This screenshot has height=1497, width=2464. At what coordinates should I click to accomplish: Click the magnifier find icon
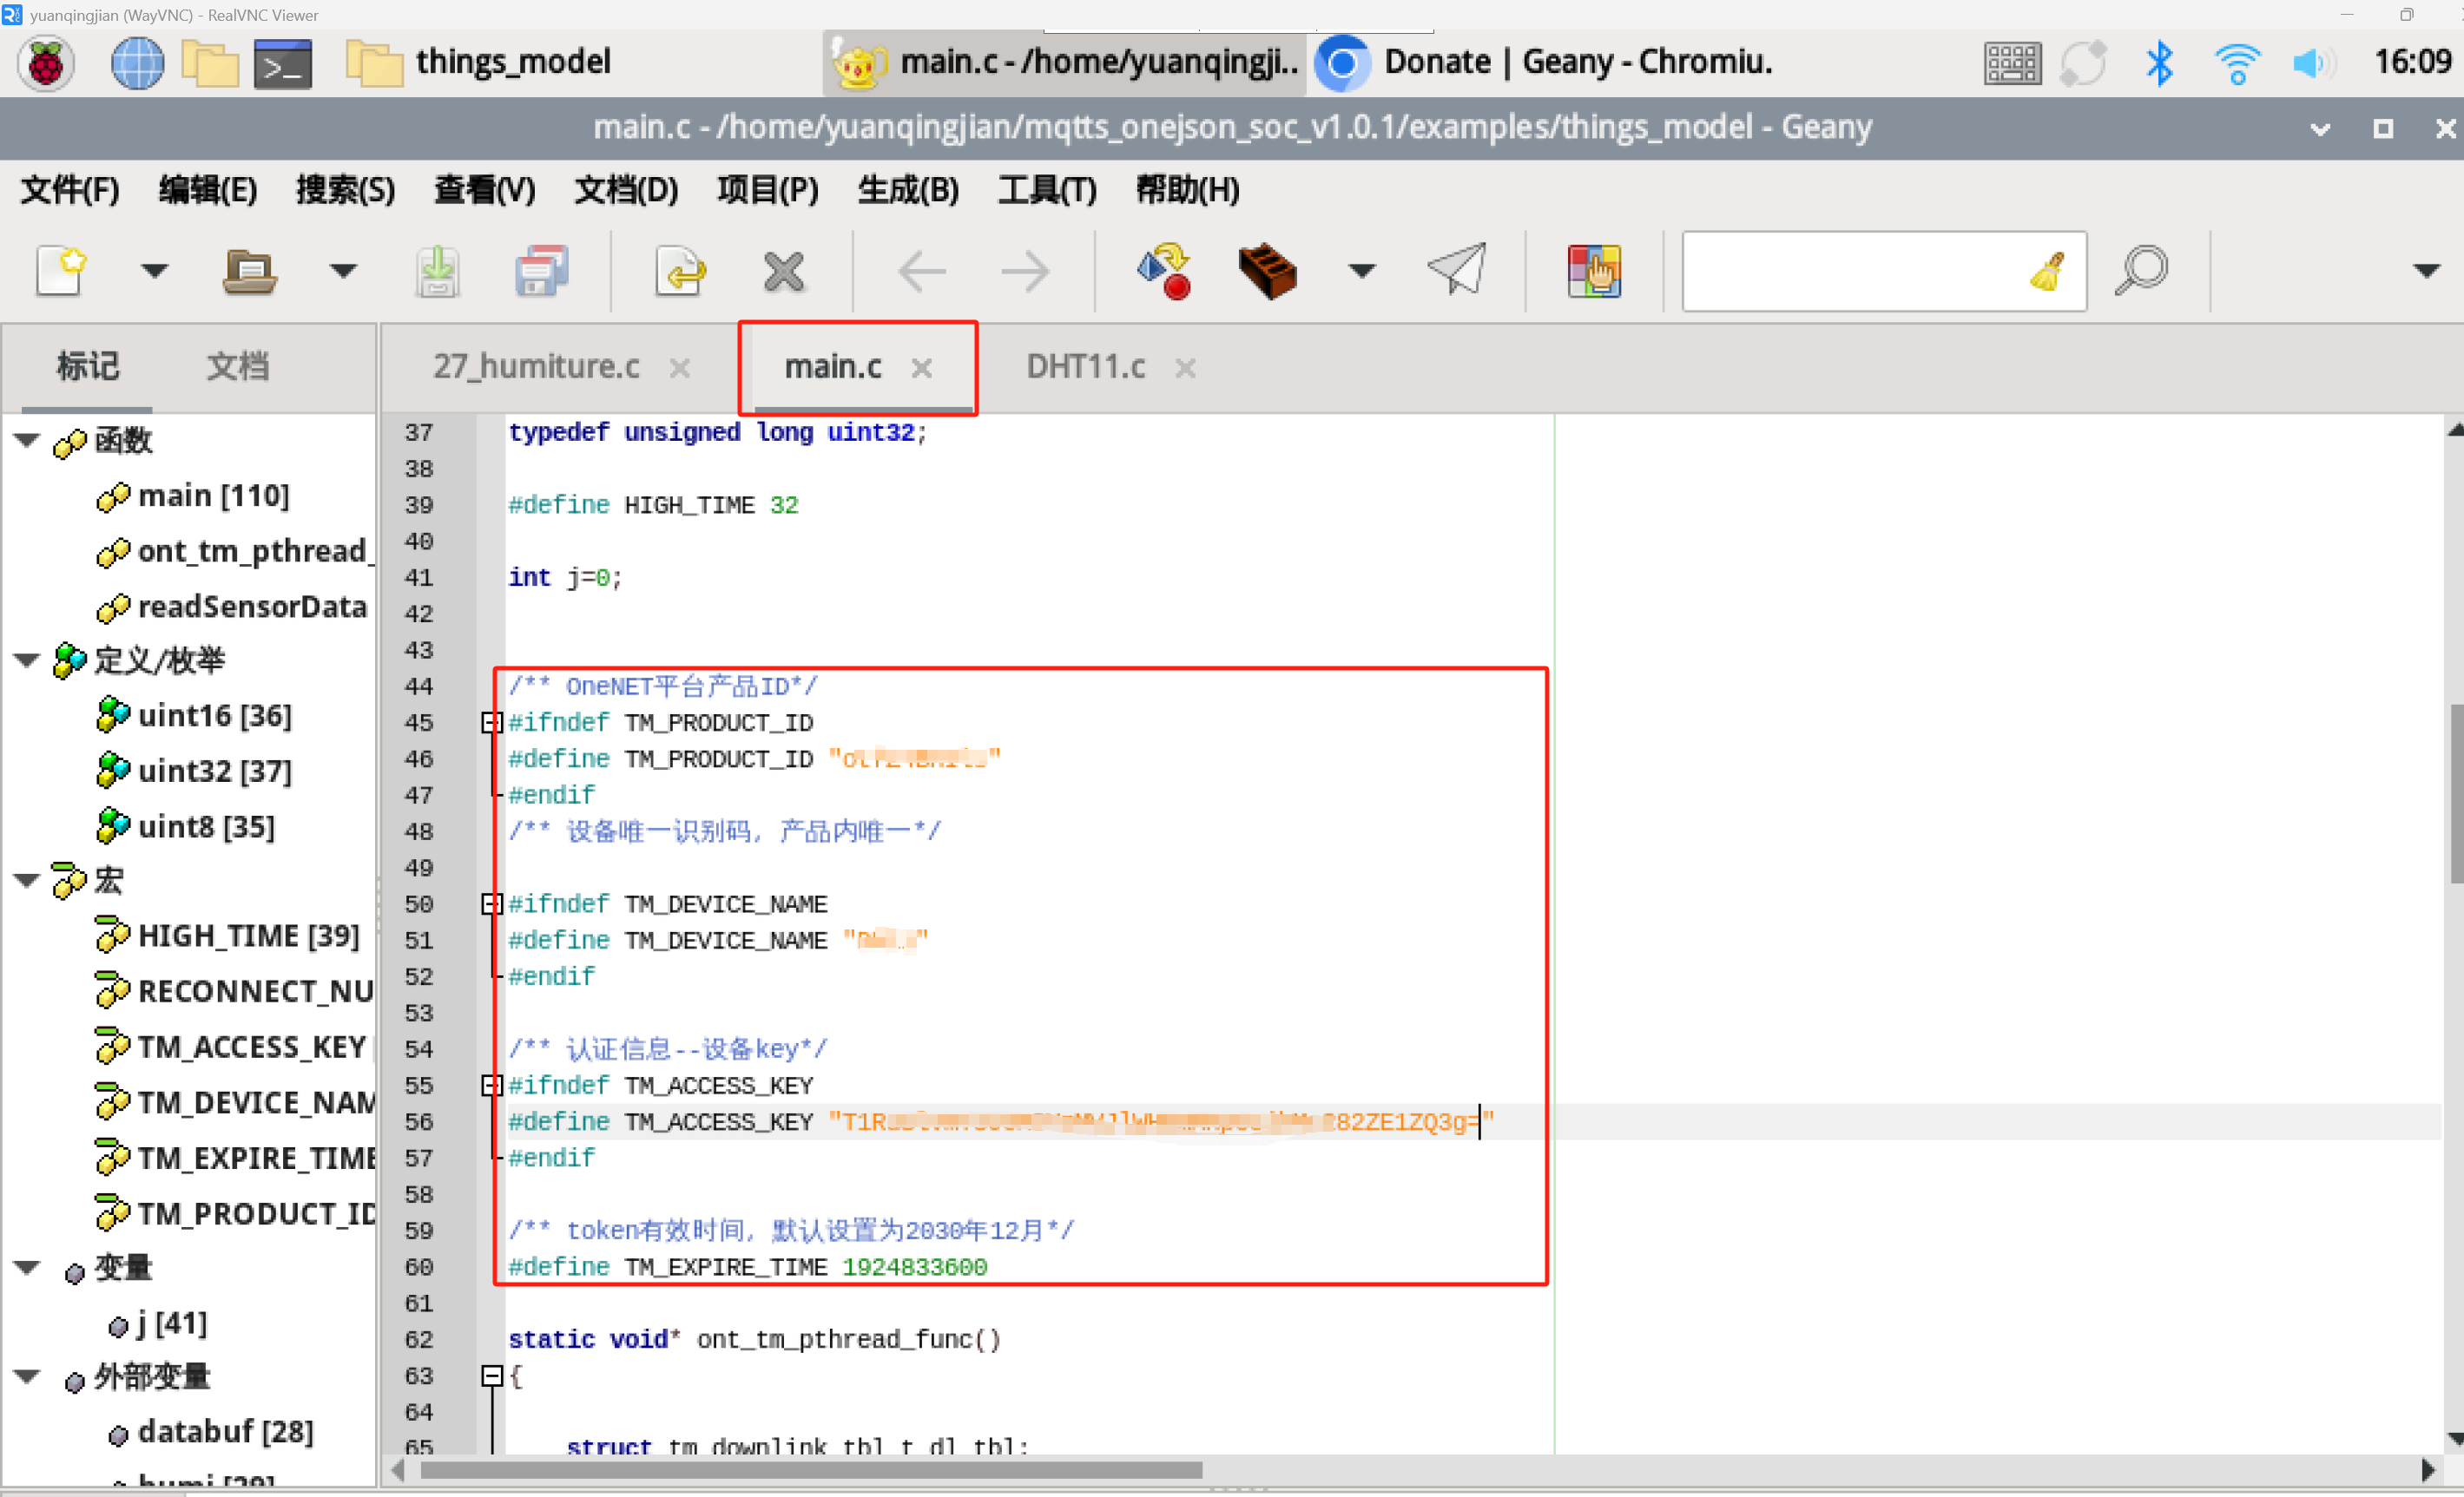click(2141, 271)
